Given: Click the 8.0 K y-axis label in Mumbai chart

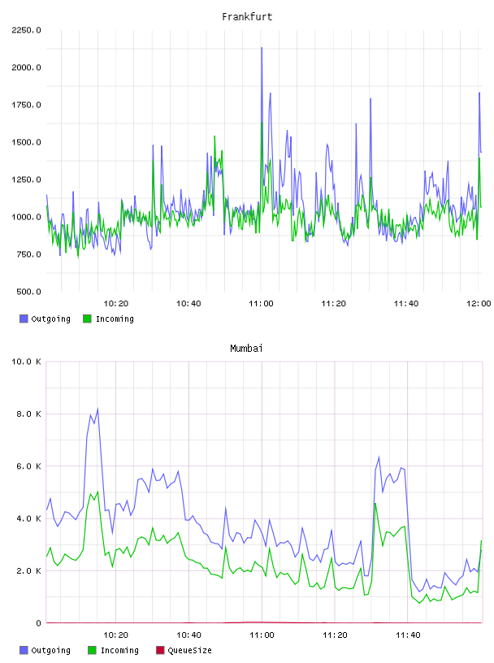Looking at the screenshot, I should tap(28, 414).
